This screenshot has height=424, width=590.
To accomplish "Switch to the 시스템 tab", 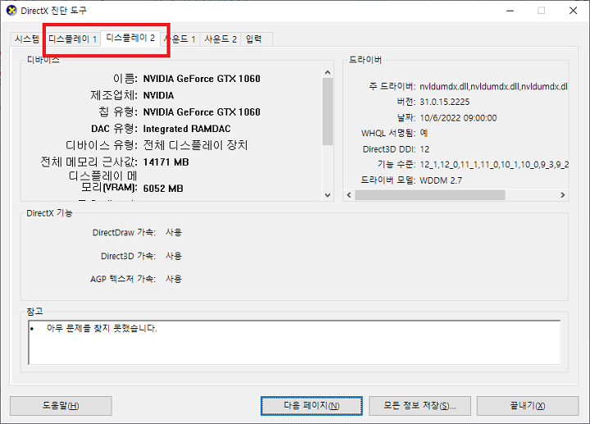I will coord(27,39).
